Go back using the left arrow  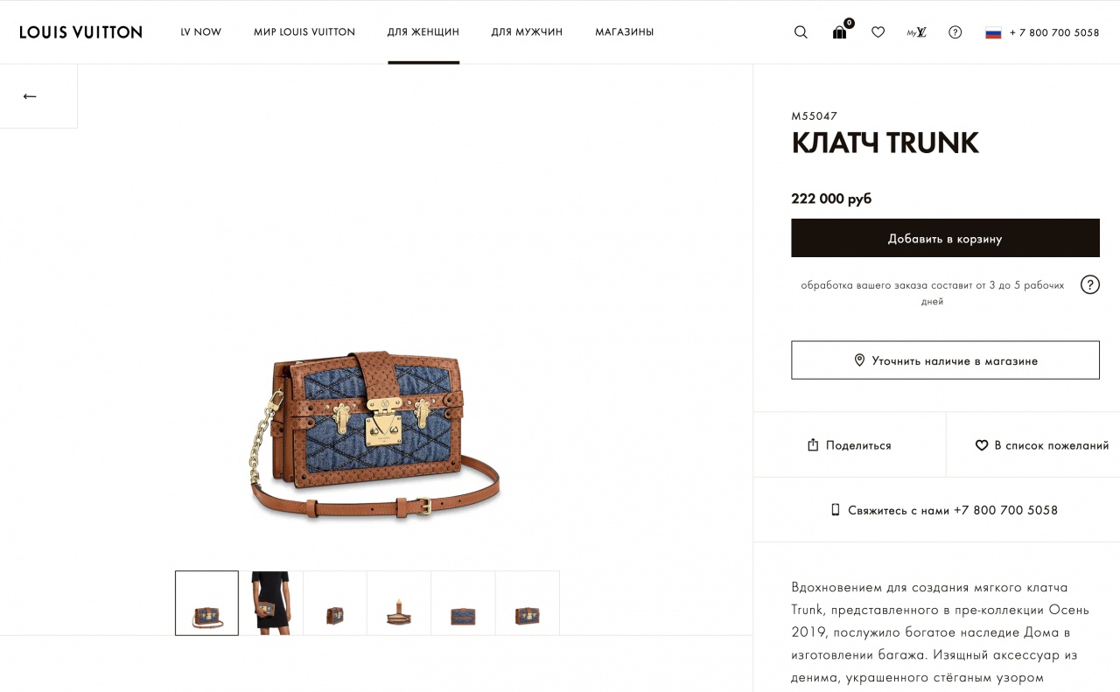(x=30, y=96)
